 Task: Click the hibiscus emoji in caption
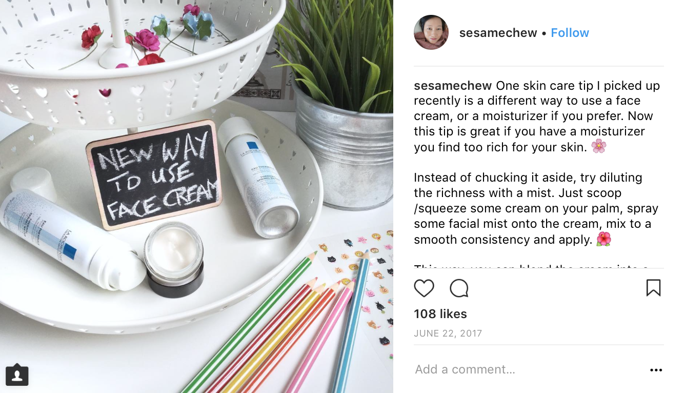point(603,240)
